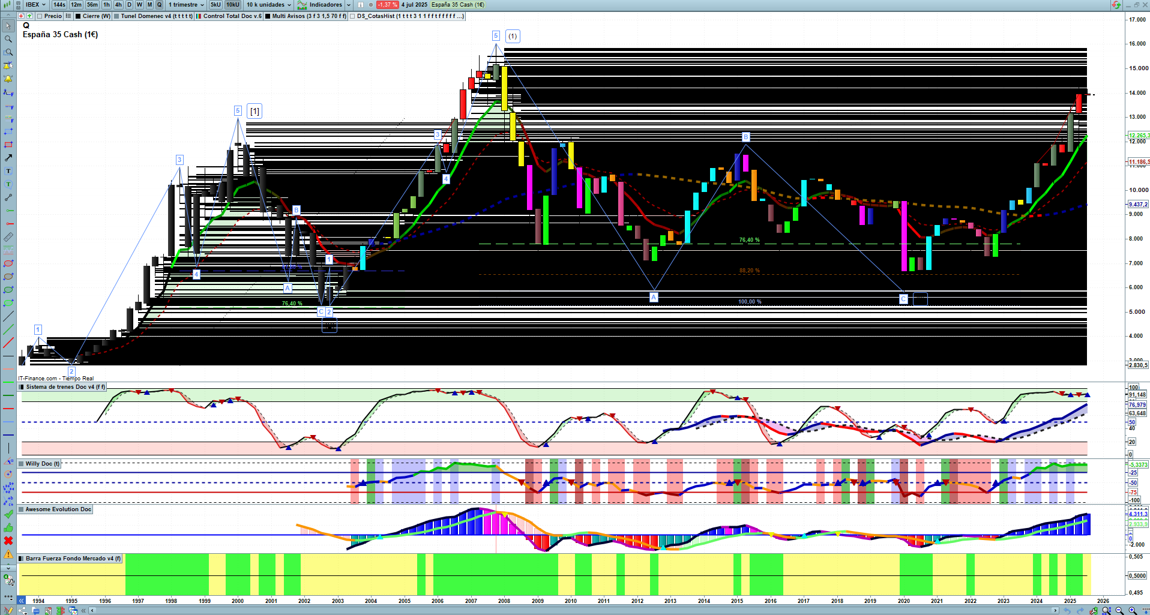Open the 10 k unidades dropdown
This screenshot has width=1150, height=615.
pos(268,5)
